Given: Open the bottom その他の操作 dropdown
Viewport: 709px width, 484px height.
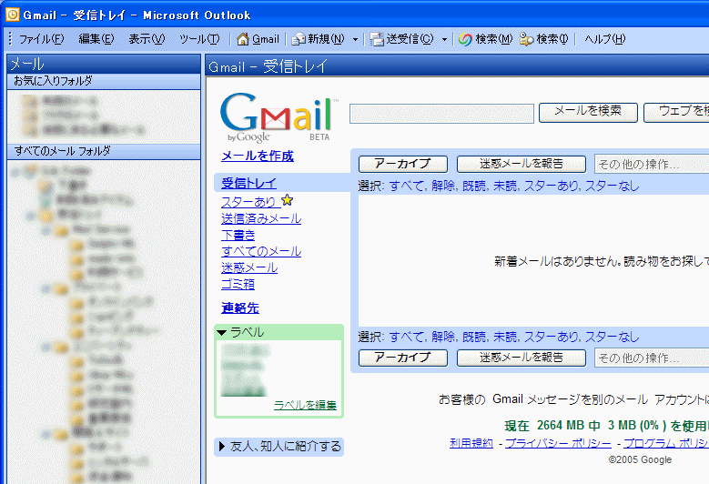Looking at the screenshot, I should [x=652, y=358].
